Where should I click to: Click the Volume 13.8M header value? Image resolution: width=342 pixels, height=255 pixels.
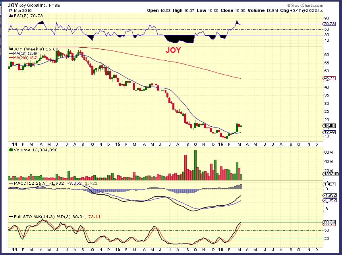(263, 10)
